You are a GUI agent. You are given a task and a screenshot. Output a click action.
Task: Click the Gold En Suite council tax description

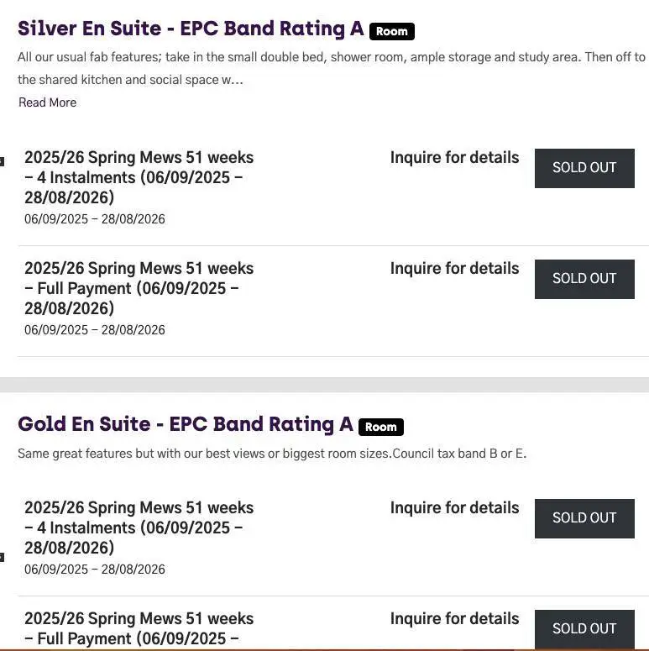(272, 454)
